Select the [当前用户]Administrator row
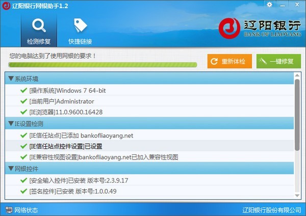 (x=149, y=101)
